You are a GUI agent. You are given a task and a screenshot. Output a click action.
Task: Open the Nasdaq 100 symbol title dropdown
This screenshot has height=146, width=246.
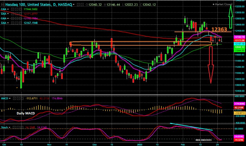[73, 5]
